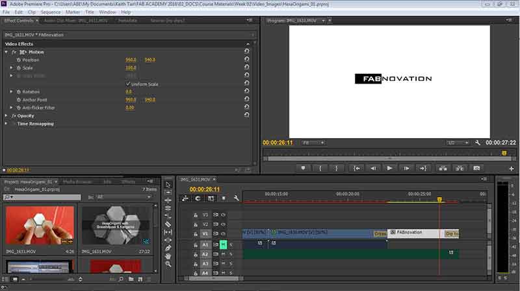Step forward one frame
The height and width of the screenshot is (291, 520).
[406, 169]
